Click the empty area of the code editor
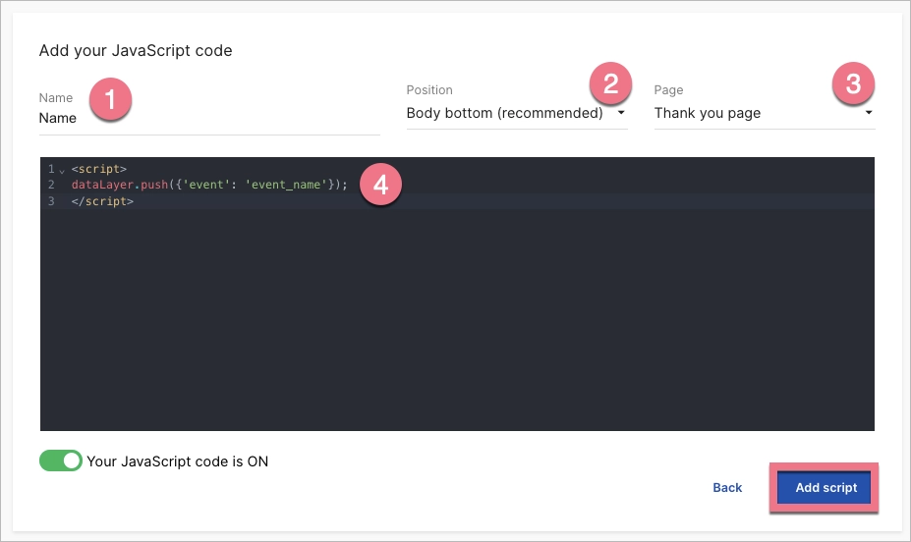The image size is (911, 542). pyautogui.click(x=457, y=324)
